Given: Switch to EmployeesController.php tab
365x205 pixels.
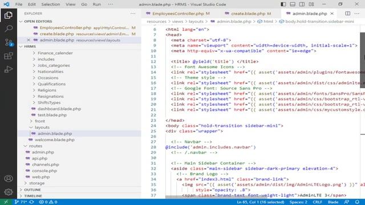Looking at the screenshot, I should coord(178,14).
